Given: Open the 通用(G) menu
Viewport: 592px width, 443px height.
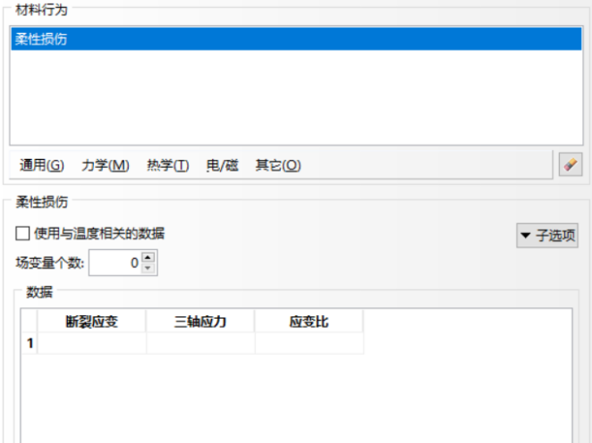Looking at the screenshot, I should (42, 165).
